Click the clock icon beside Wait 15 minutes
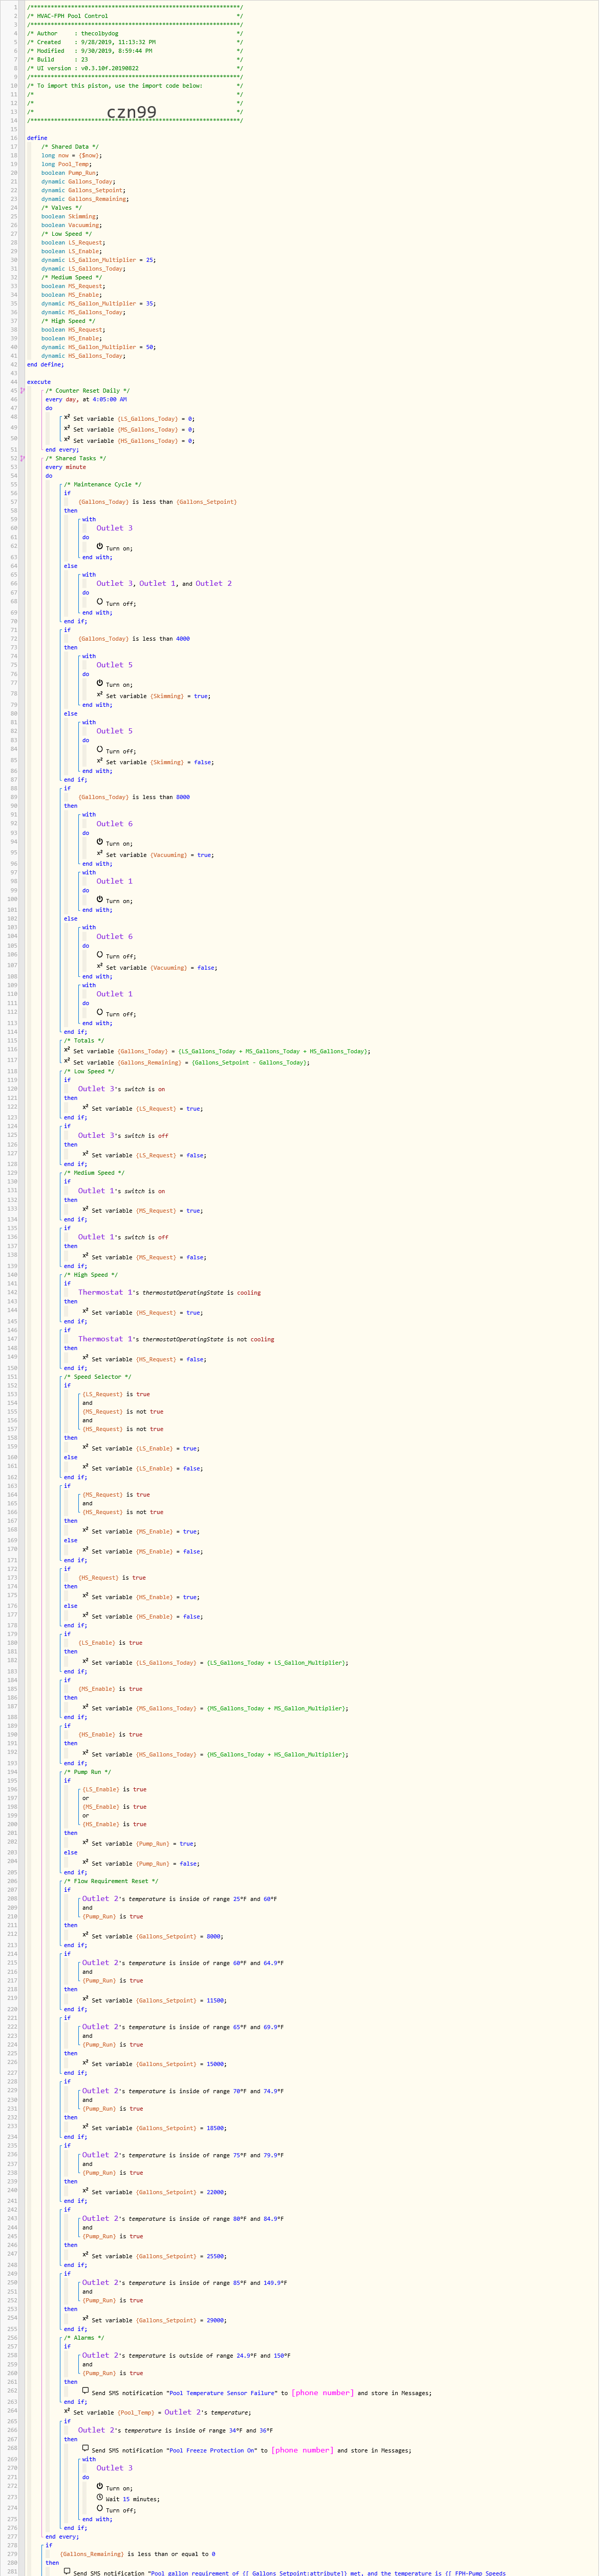 [x=100, y=2498]
